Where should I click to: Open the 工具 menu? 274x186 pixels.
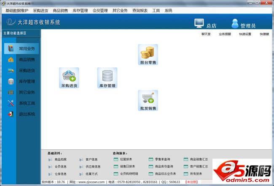[x=156, y=11]
